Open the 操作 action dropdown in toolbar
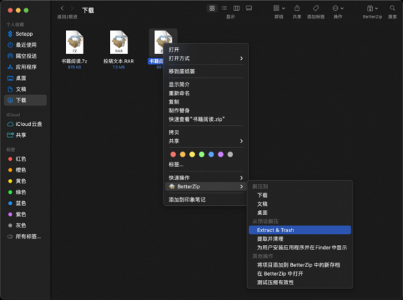Image resolution: width=403 pixels, height=300 pixels. 337,8
